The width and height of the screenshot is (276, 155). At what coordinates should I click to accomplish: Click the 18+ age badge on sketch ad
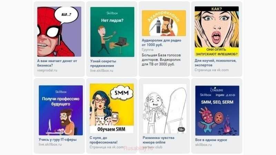coord(181,130)
